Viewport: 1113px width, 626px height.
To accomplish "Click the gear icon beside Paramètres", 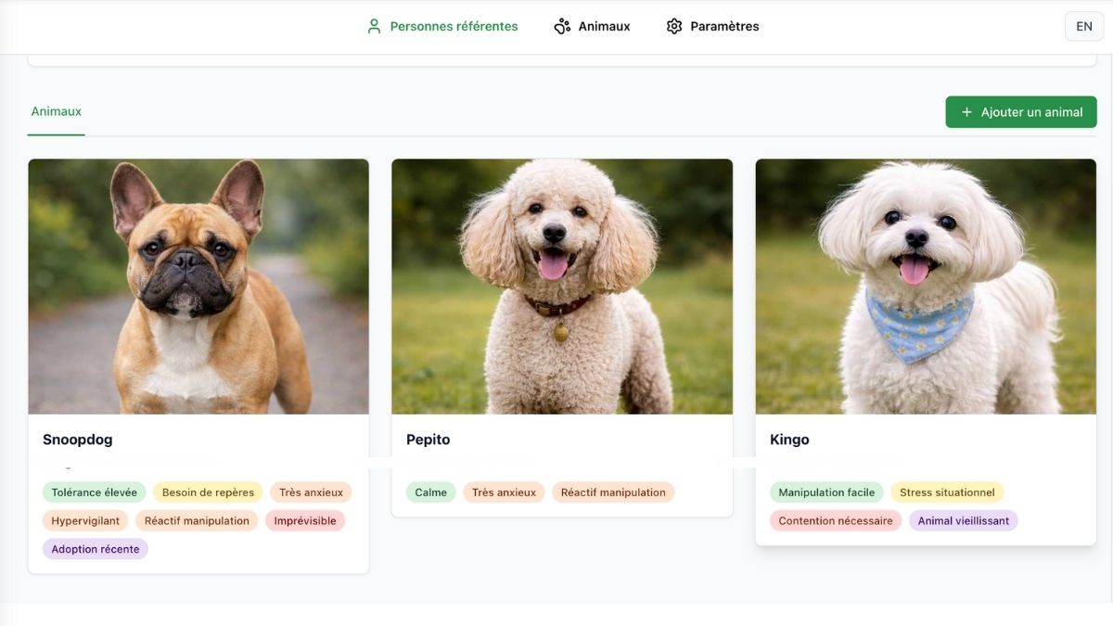I will tap(673, 26).
